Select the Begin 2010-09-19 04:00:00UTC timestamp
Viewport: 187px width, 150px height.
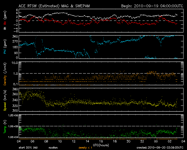click(152, 6)
